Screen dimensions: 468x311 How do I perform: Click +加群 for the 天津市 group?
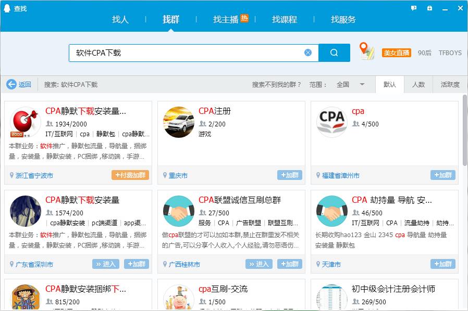tap(442, 264)
